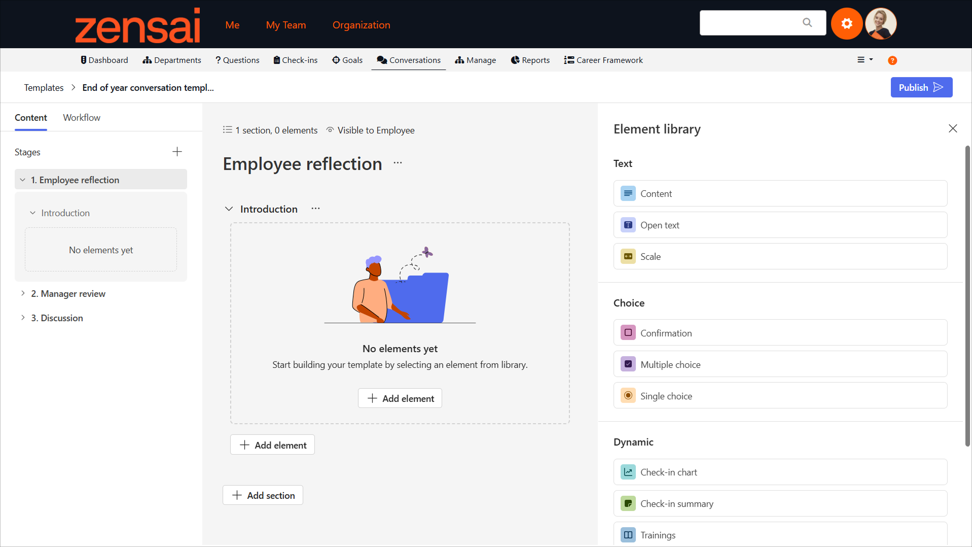The height and width of the screenshot is (547, 972).
Task: Select the Trainings element icon
Action: [628, 535]
